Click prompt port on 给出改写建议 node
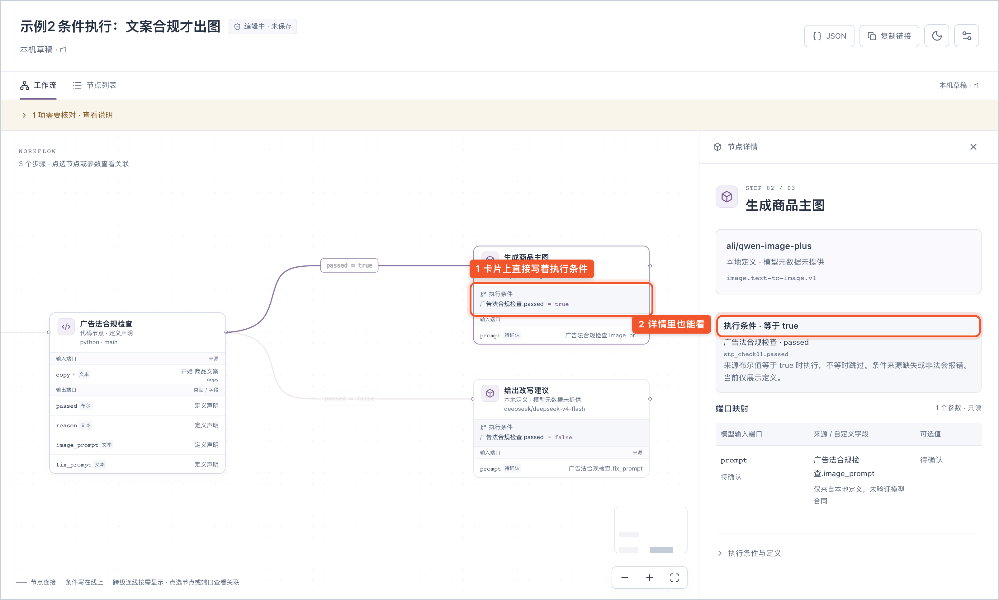Viewport: 999px width, 600px height. (561, 468)
